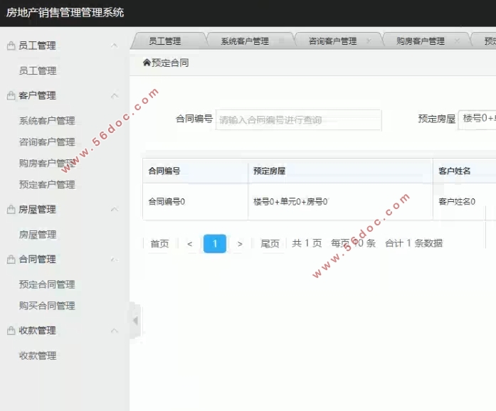Select page 1 in pagination
The width and height of the screenshot is (496, 411).
215,243
